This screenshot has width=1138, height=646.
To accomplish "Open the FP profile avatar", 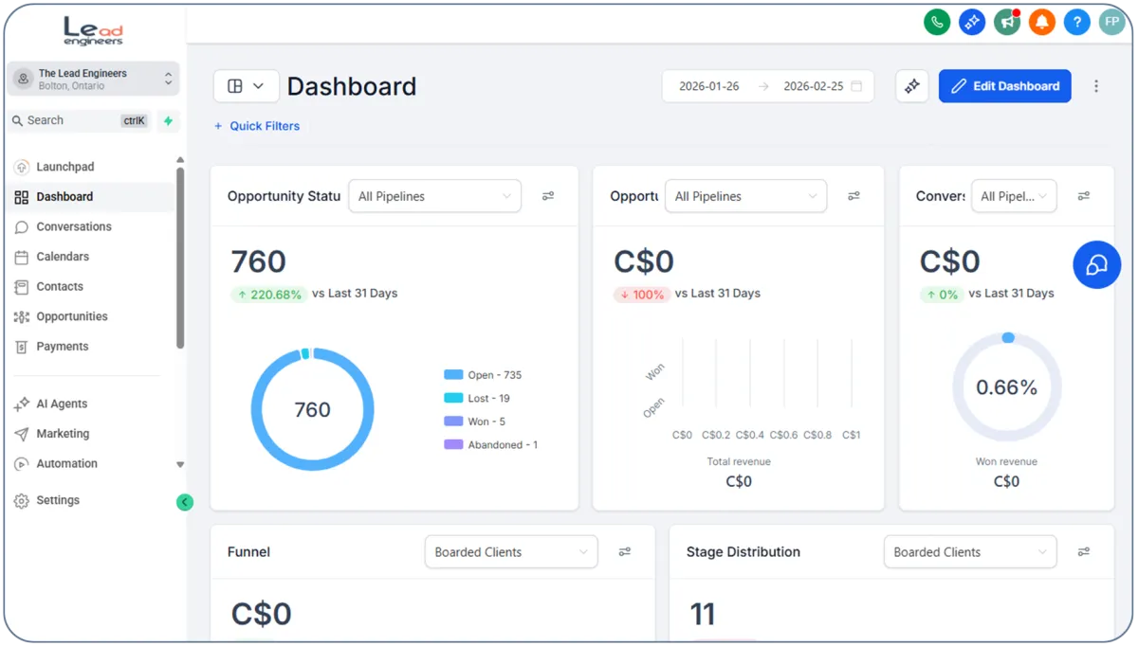I will click(1111, 21).
